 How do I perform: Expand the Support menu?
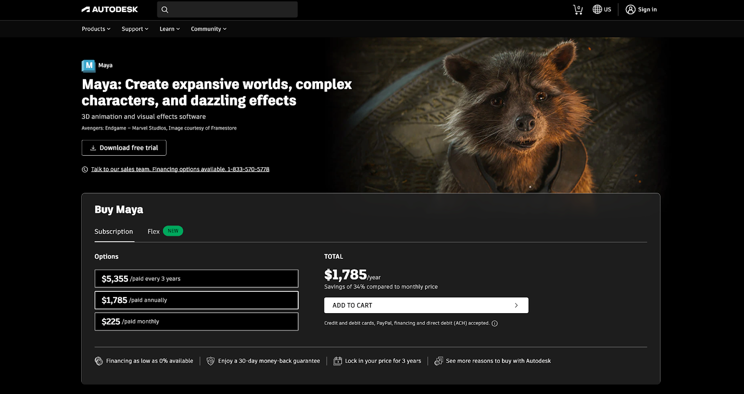135,29
